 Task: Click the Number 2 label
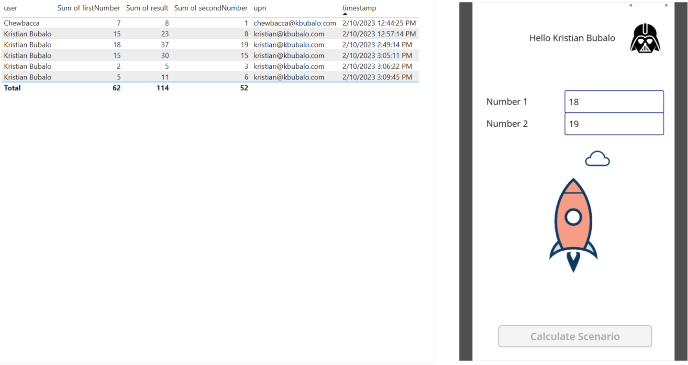[507, 123]
